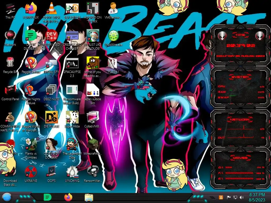Image resolution: width=271 pixels, height=203 pixels.
Task: Click the taskbar clock showing 8:37 PM
Action: 257,197
